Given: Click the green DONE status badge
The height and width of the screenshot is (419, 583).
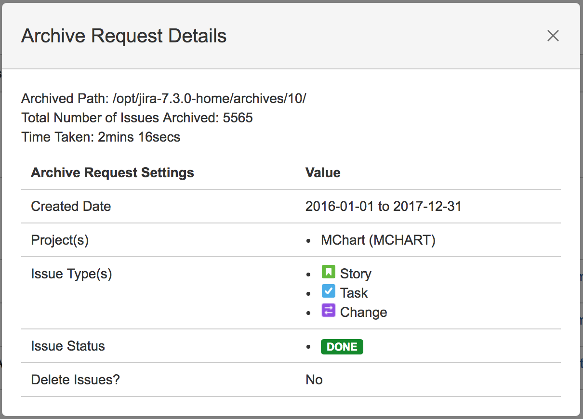Looking at the screenshot, I should tap(342, 347).
